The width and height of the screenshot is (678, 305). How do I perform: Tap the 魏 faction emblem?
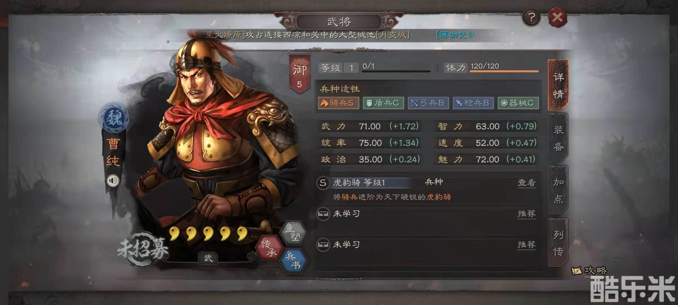point(114,118)
